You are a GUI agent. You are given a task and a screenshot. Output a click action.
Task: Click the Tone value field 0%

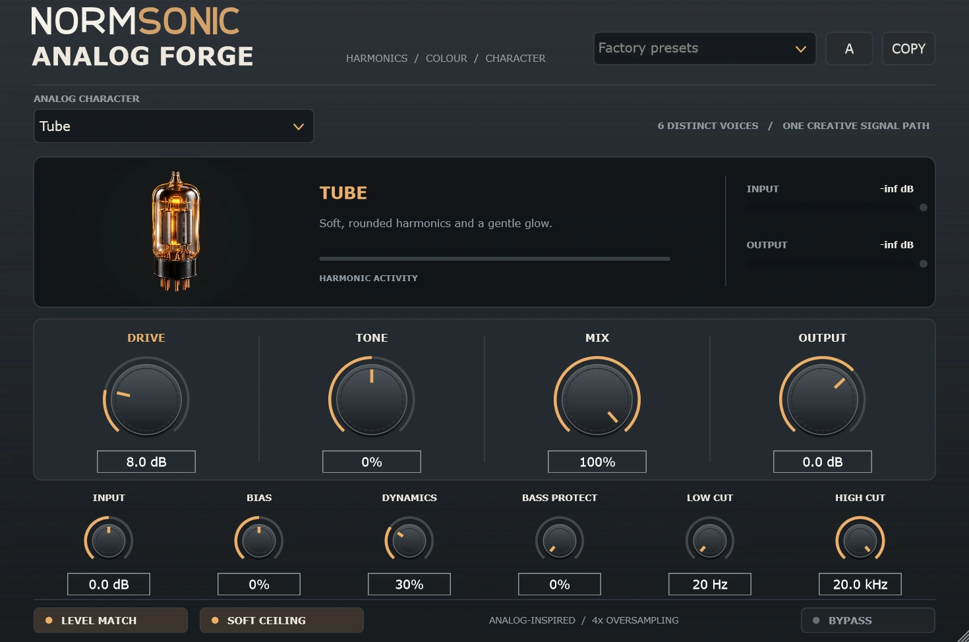click(x=372, y=462)
